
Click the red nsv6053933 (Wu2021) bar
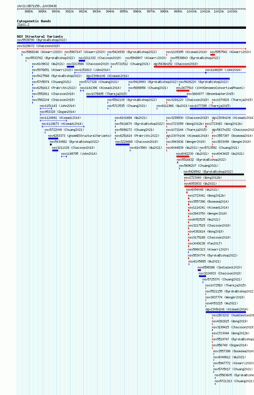(x=215, y=186)
